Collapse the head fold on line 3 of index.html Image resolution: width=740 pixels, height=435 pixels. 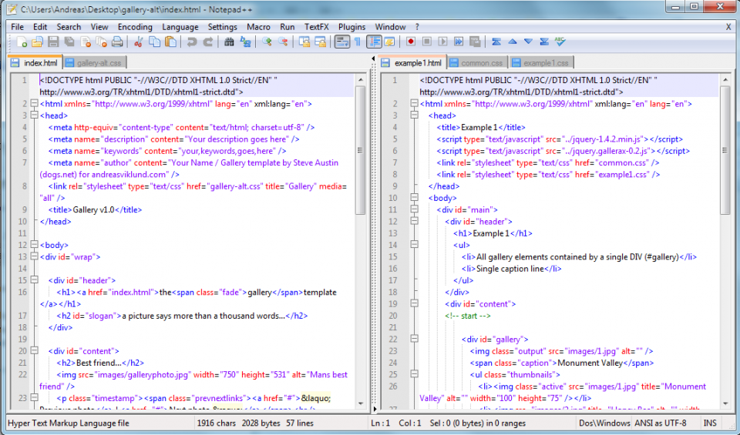click(x=34, y=115)
